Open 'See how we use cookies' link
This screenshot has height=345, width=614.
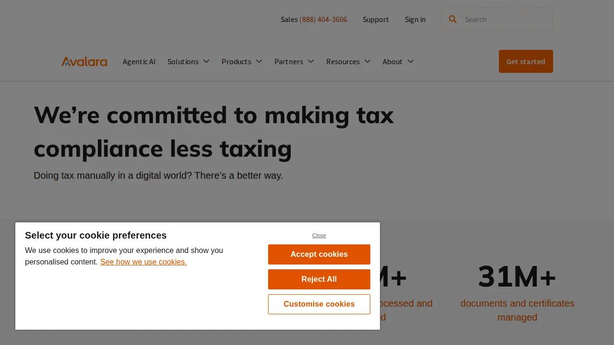point(143,262)
